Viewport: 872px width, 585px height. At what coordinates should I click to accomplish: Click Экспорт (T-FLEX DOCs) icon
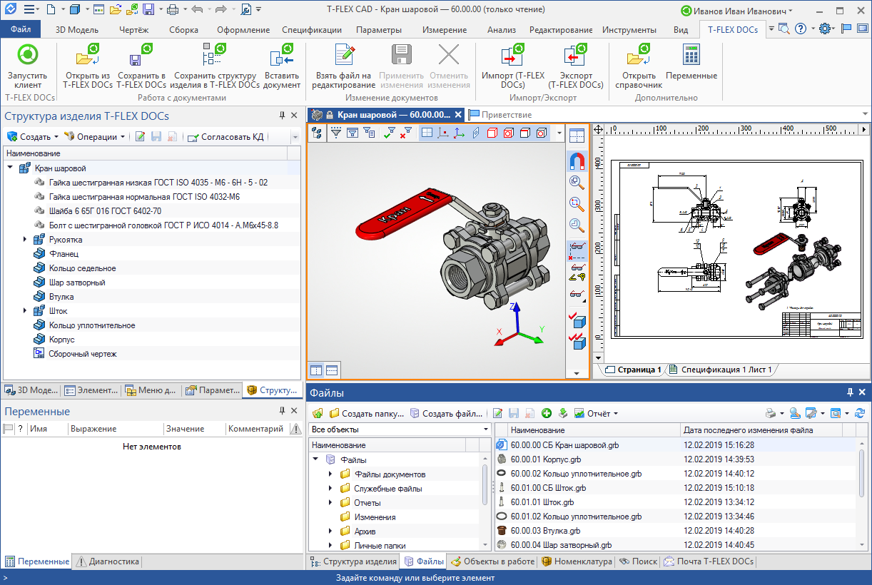point(575,56)
